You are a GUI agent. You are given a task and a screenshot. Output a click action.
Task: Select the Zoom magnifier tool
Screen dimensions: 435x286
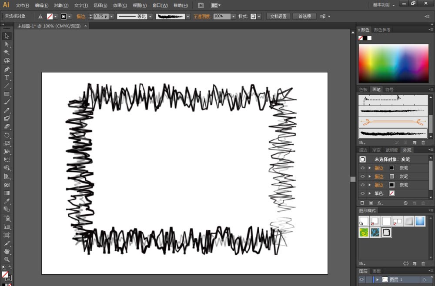(x=7, y=259)
